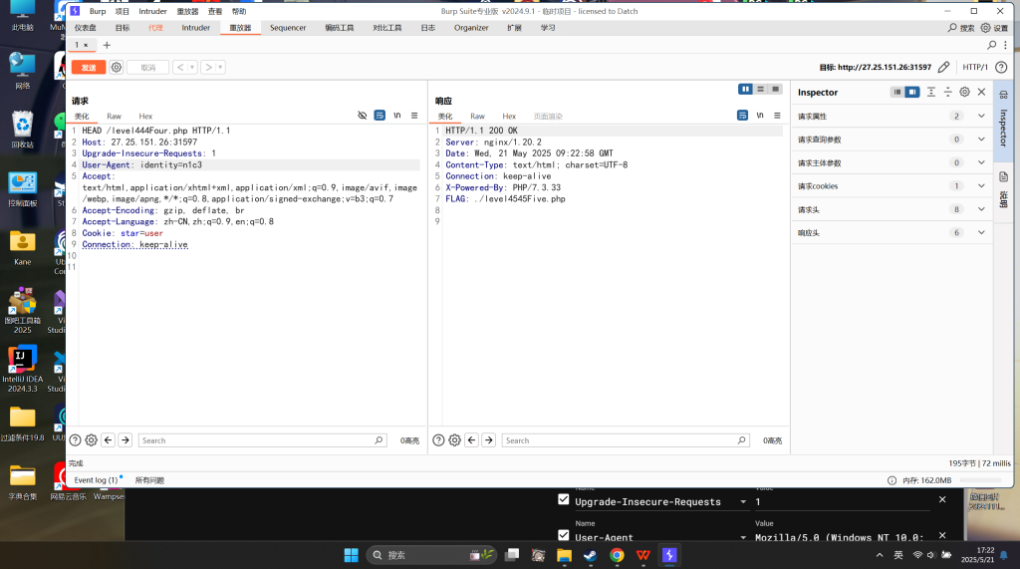Open Repeater tab options kebab menu

pos(1005,45)
